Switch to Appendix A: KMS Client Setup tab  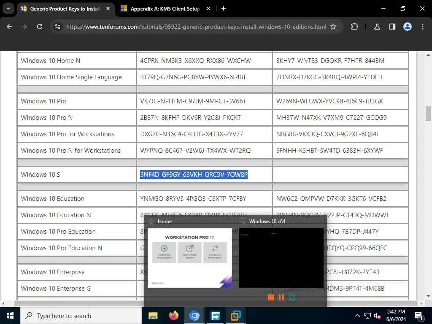point(165,9)
